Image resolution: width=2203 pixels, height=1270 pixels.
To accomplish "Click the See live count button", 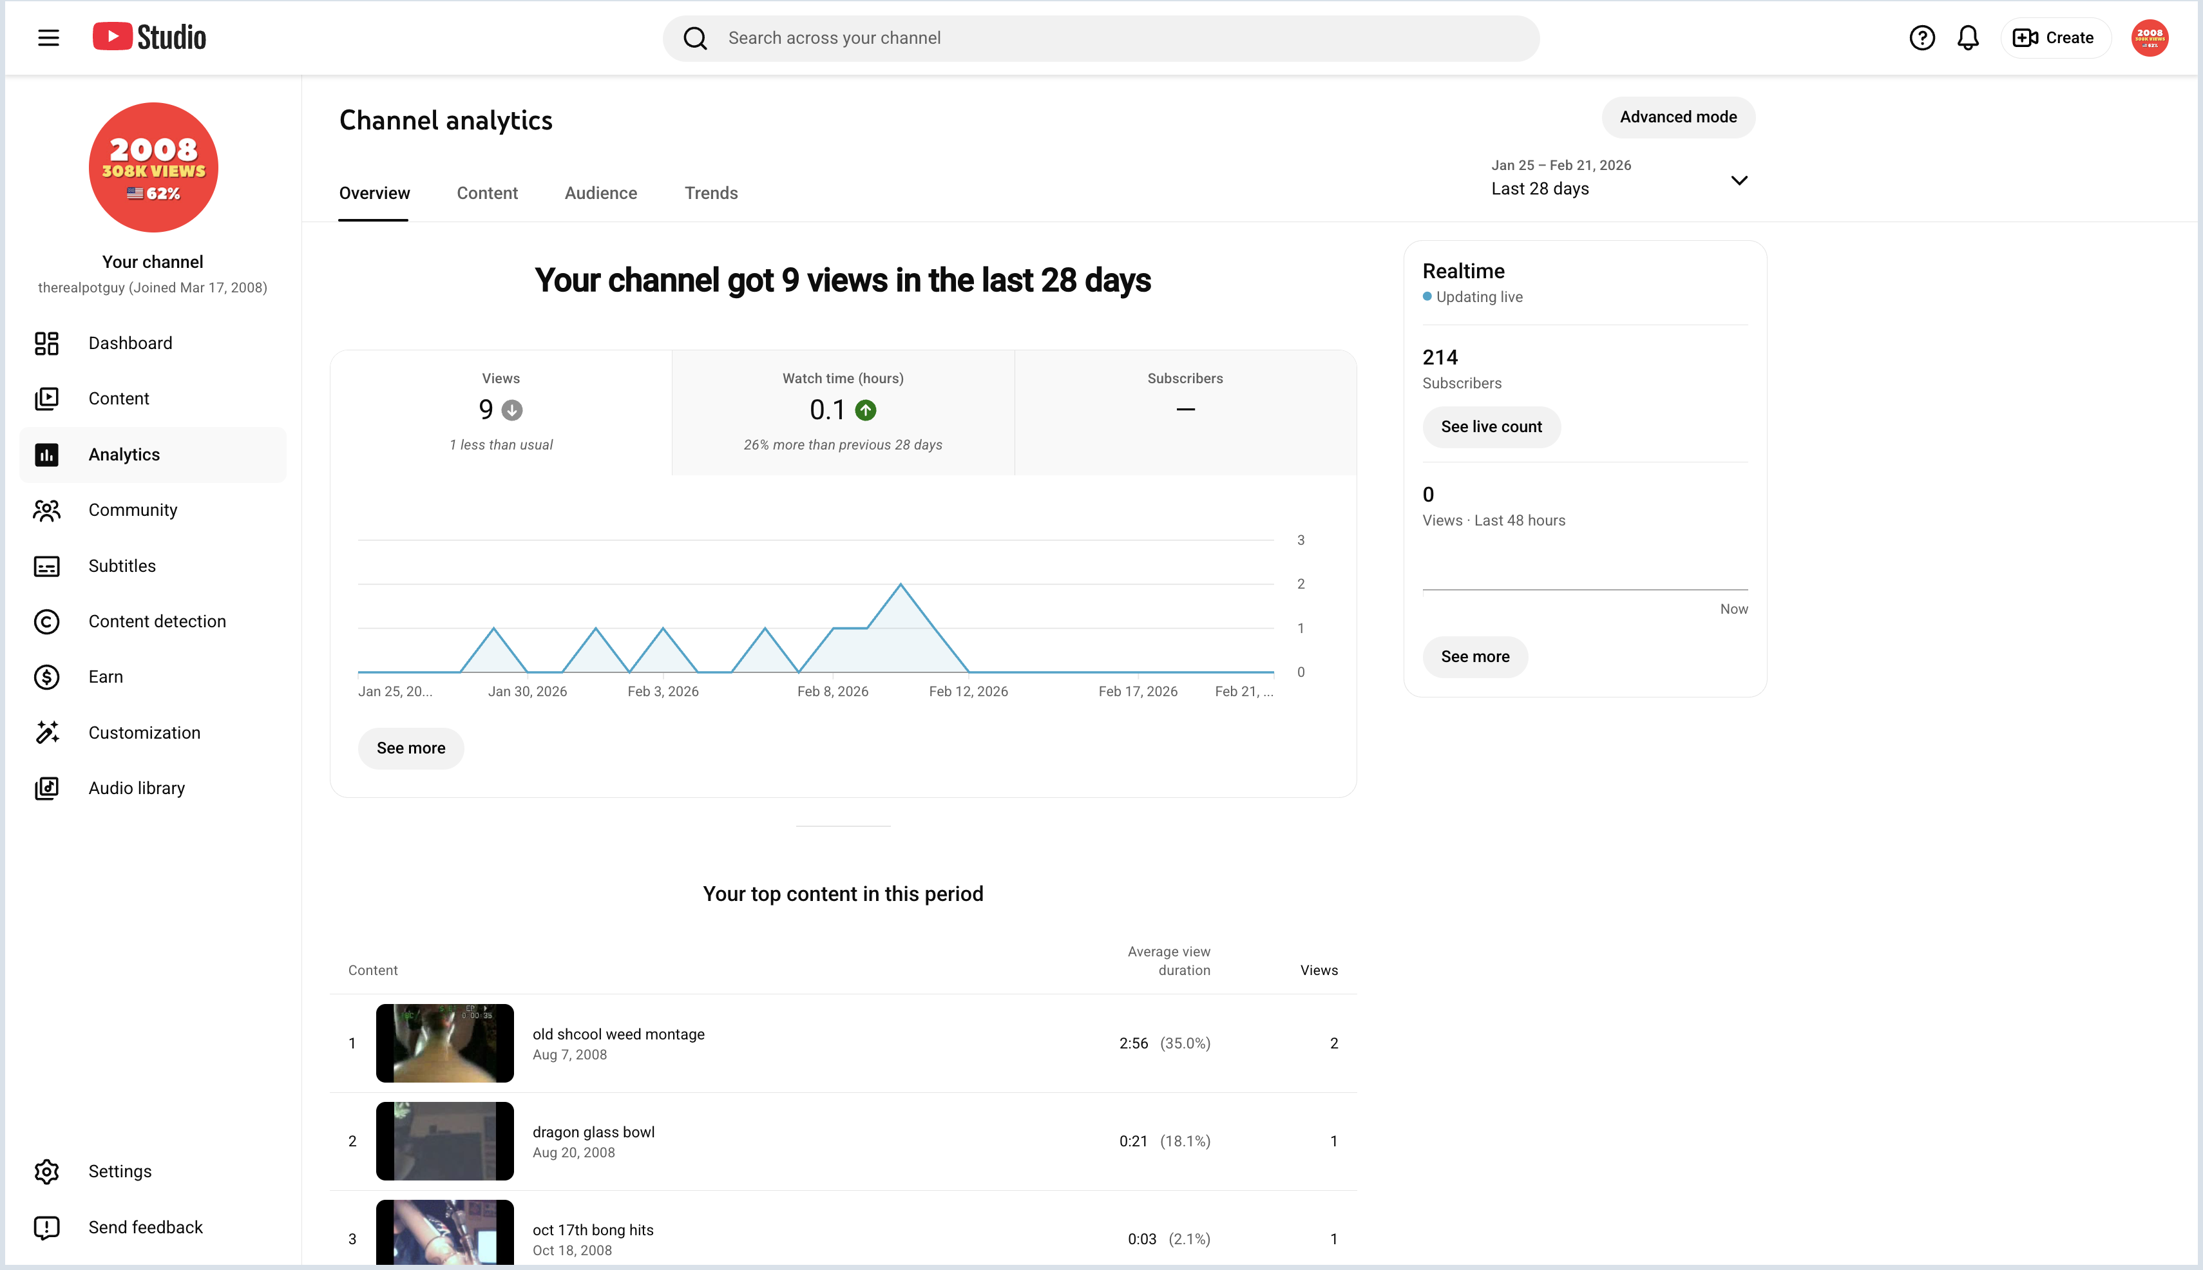I will (x=1491, y=428).
